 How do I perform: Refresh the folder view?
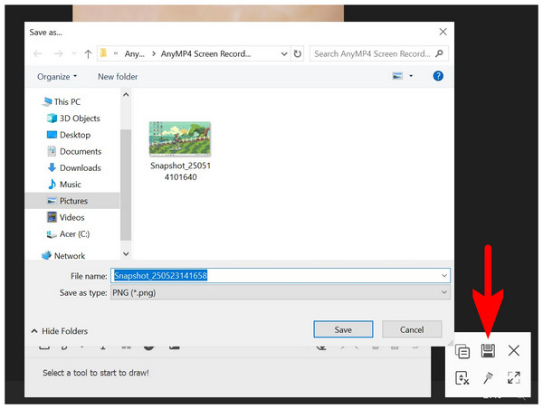(x=297, y=53)
